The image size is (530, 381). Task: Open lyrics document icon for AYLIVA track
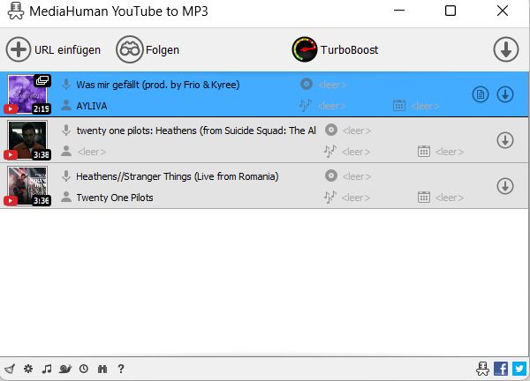[x=481, y=94]
